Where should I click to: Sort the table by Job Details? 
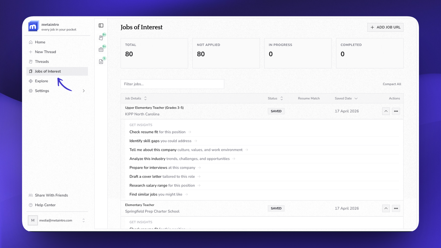136,98
